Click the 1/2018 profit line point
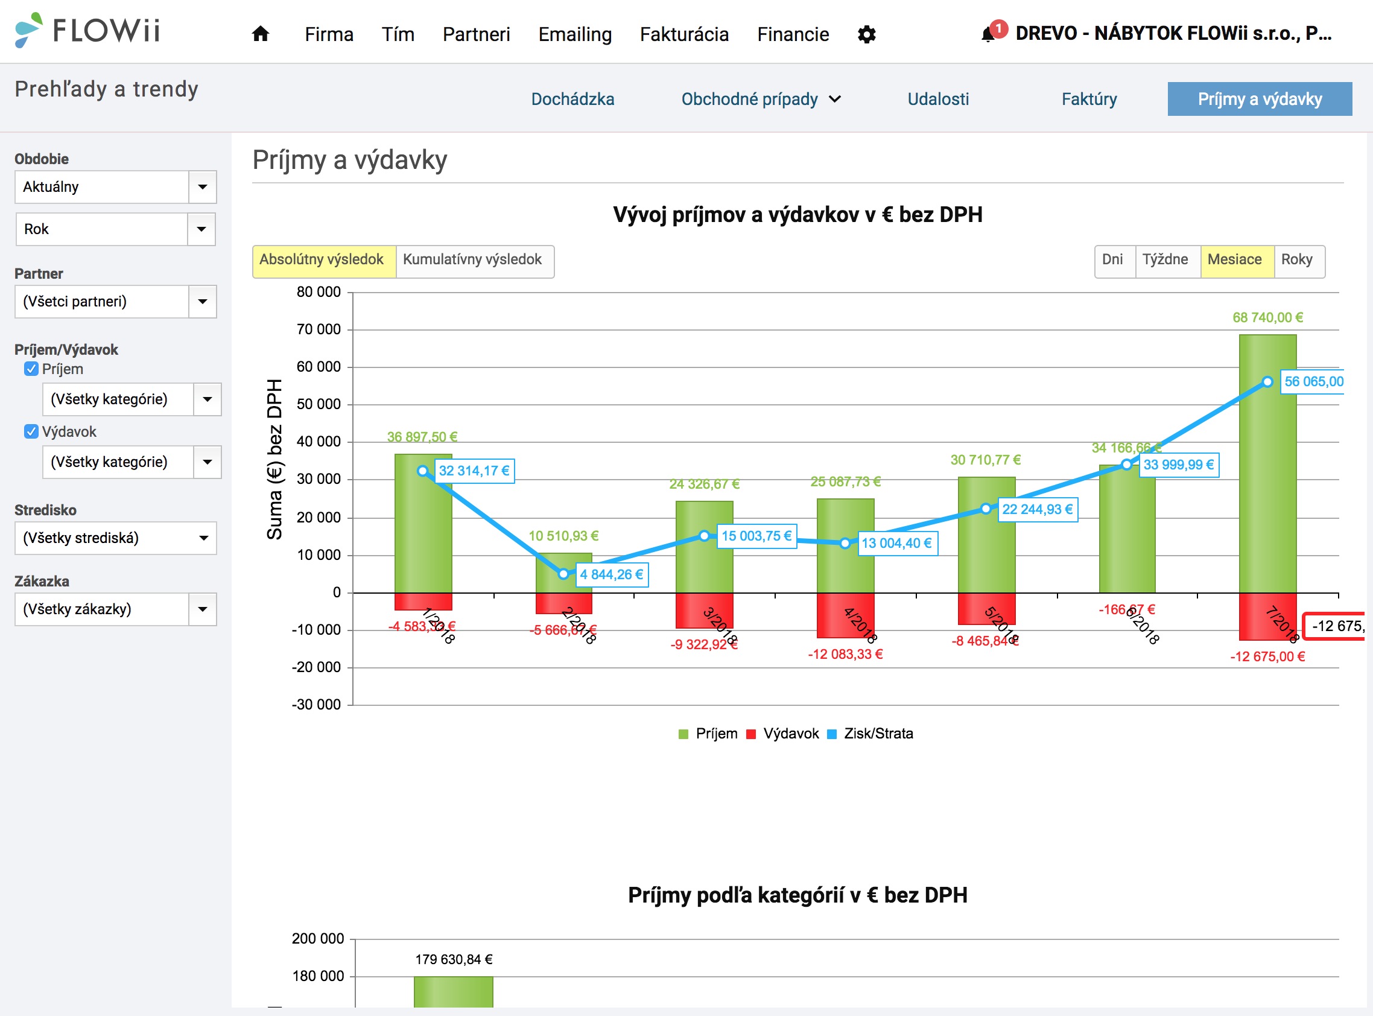This screenshot has height=1016, width=1373. (x=423, y=471)
